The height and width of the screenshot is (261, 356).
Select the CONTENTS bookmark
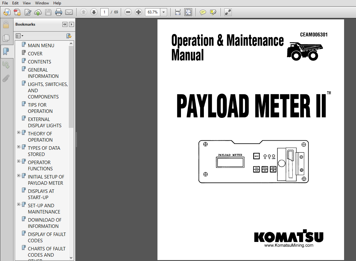coord(39,62)
